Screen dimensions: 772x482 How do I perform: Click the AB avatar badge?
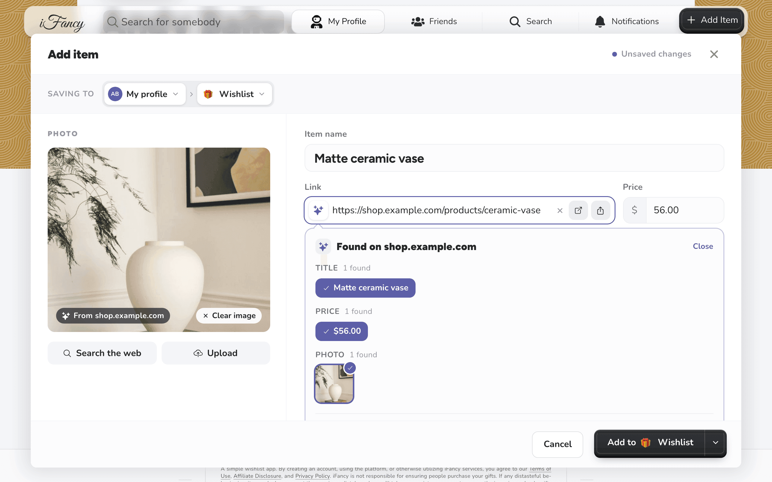(x=115, y=94)
